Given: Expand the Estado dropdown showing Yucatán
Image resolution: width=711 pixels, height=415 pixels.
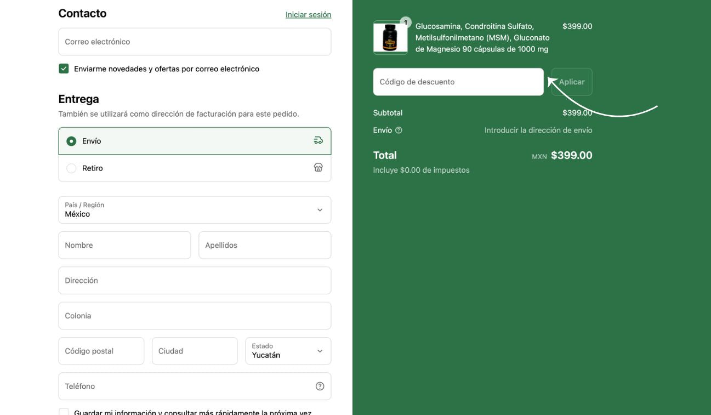Looking at the screenshot, I should tap(288, 351).
